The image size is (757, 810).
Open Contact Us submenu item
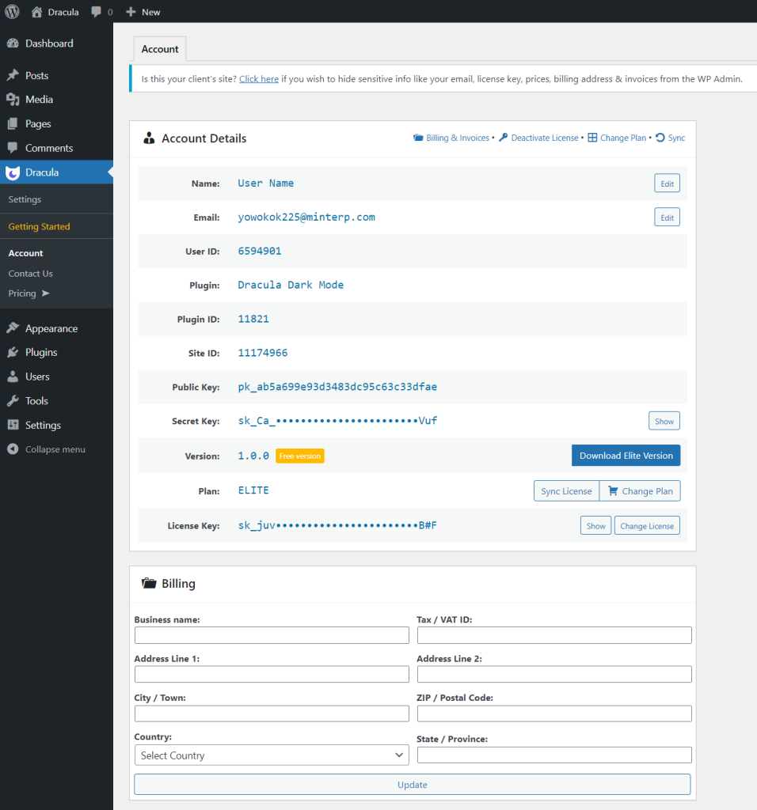tap(31, 273)
